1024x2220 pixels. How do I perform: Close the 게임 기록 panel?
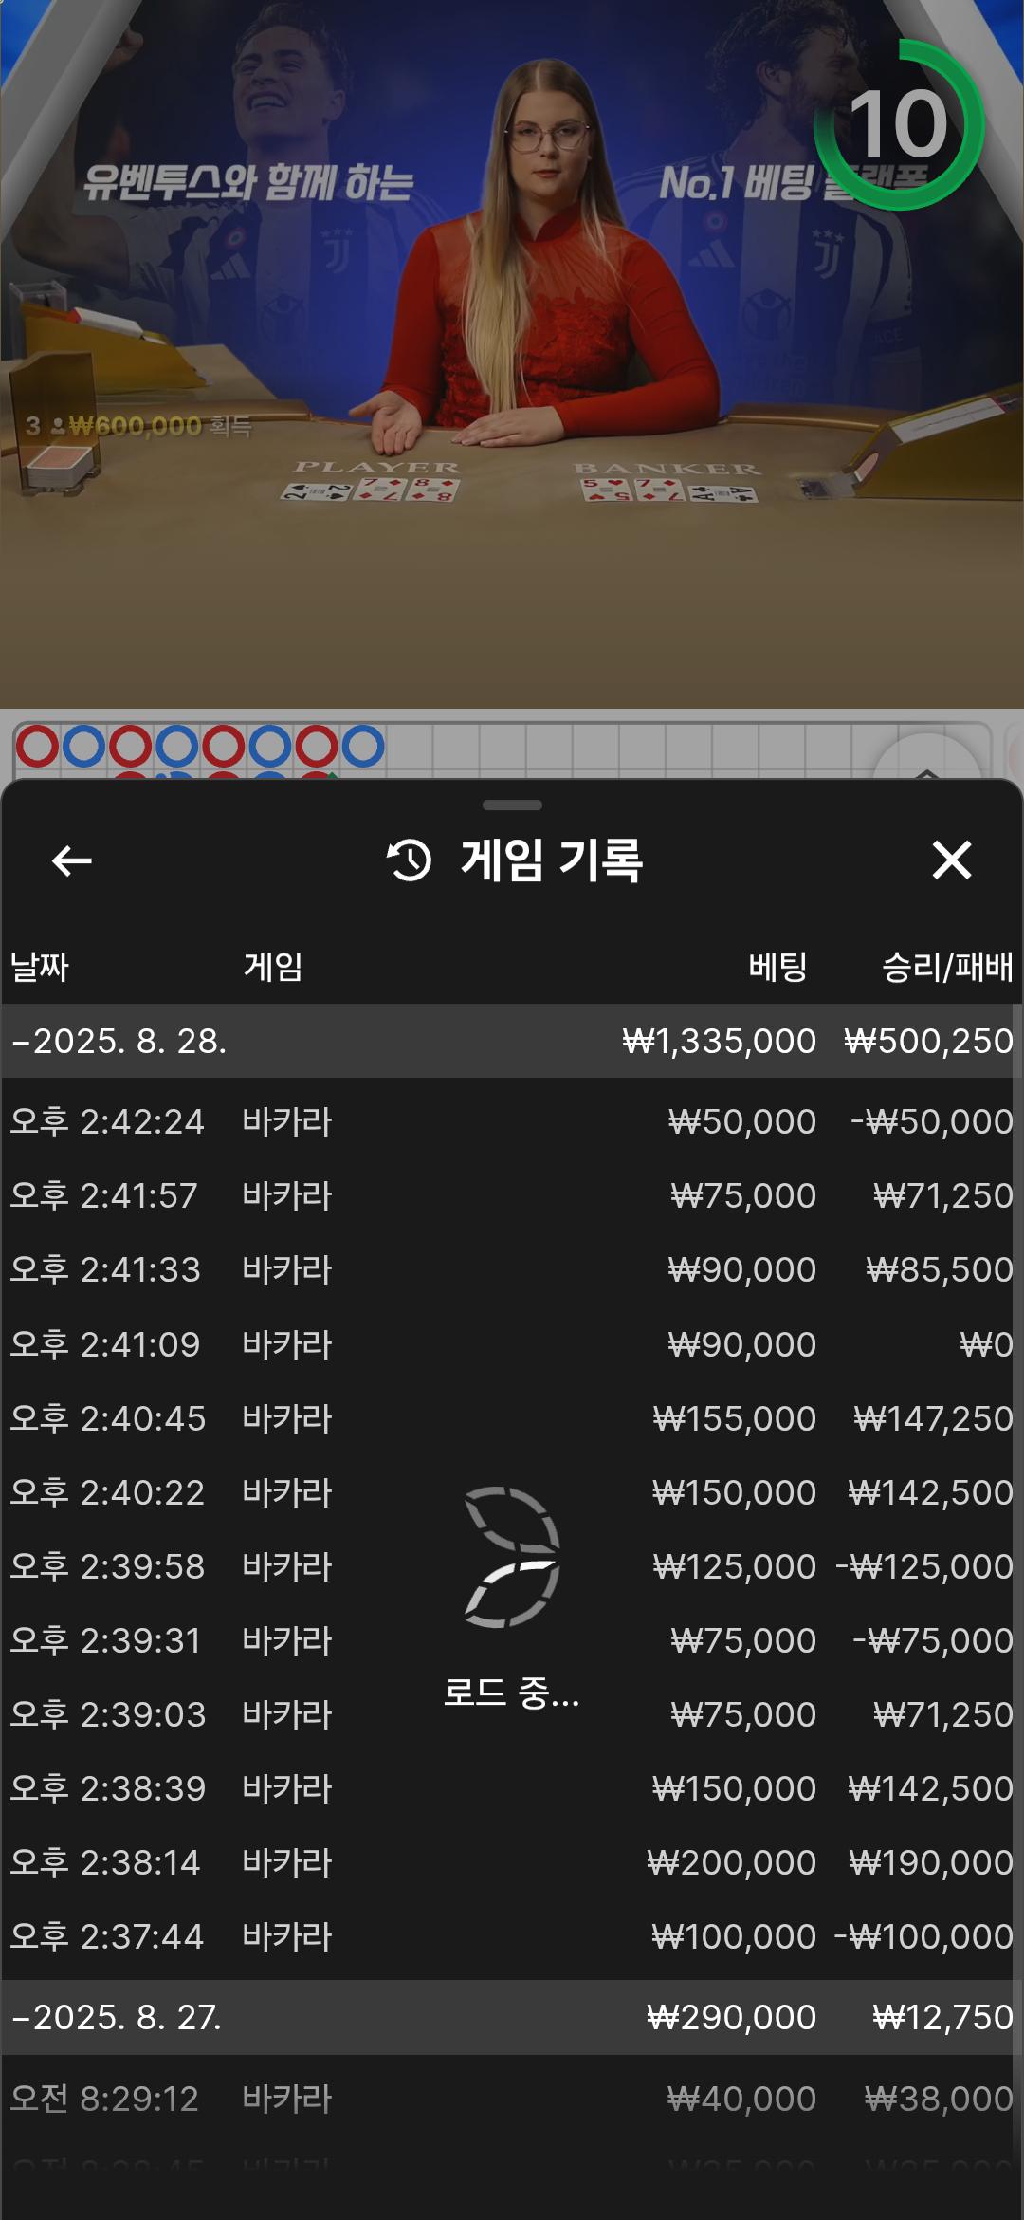pyautogui.click(x=951, y=860)
